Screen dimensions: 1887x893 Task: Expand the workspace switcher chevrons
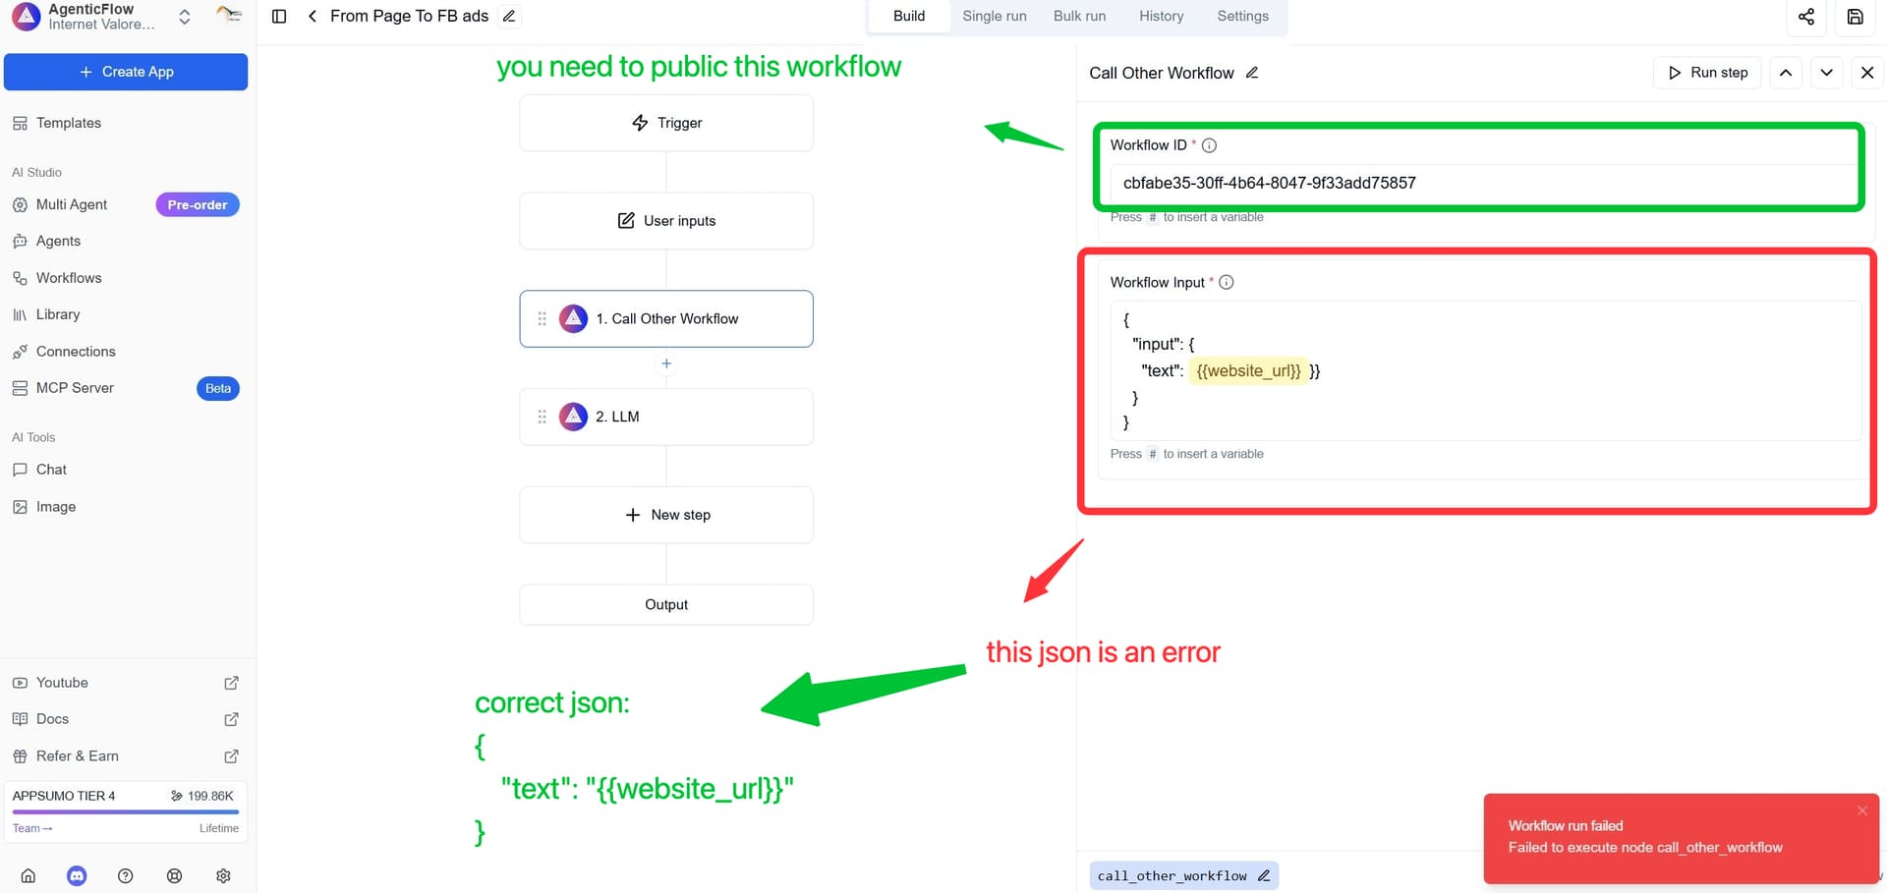pos(184,17)
